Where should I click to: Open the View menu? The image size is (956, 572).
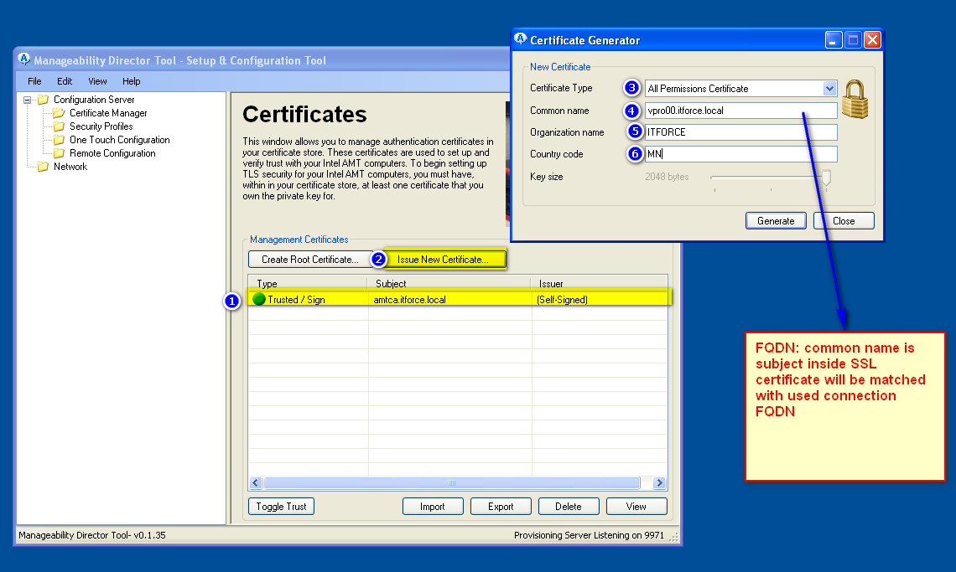97,81
